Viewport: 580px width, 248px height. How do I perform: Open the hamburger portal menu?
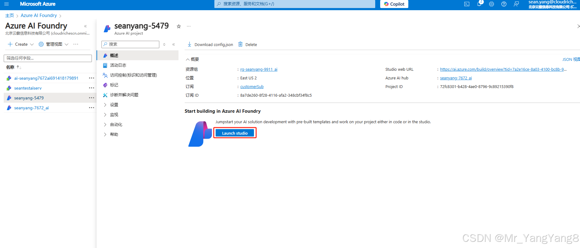pos(6,4)
